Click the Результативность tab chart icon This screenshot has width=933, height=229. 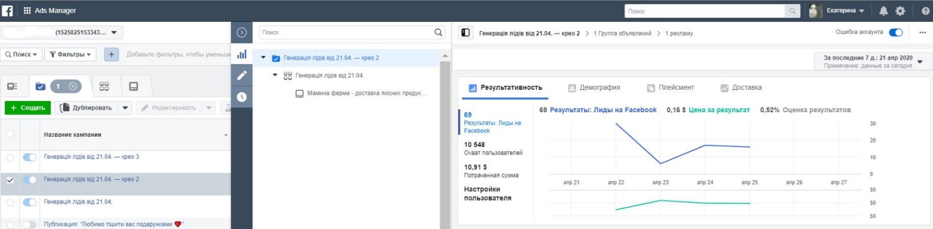(472, 88)
